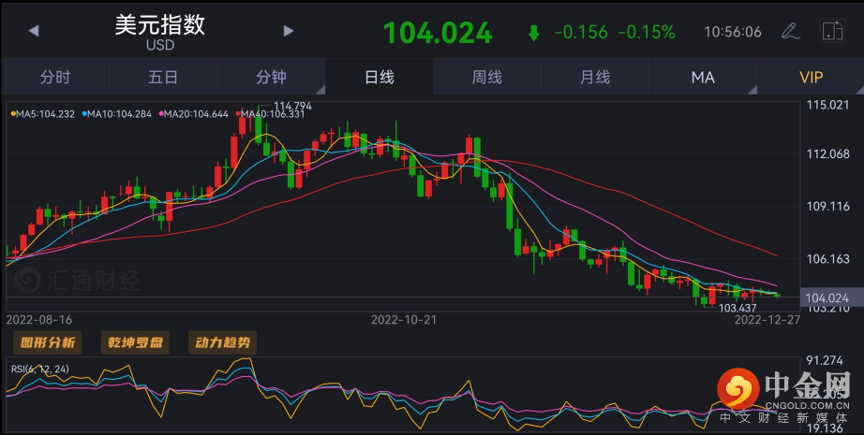
Task: Open the VIP dropdown tab
Action: pyautogui.click(x=812, y=78)
